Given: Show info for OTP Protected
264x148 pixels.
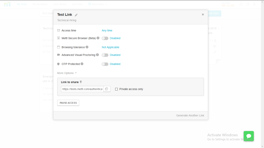Looking at the screenshot, I should pos(82,64).
